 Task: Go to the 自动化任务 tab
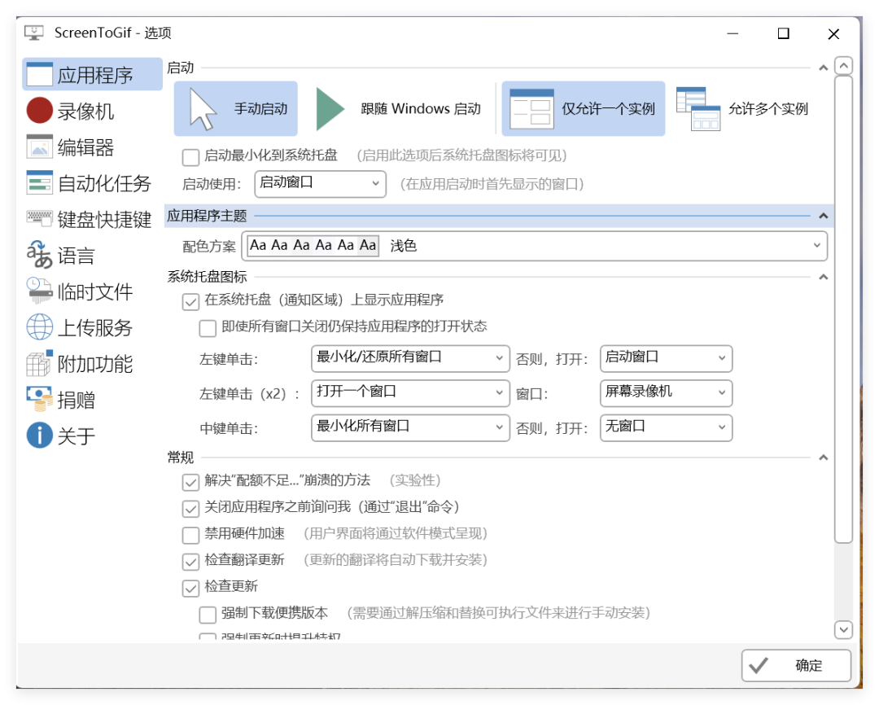point(93,183)
